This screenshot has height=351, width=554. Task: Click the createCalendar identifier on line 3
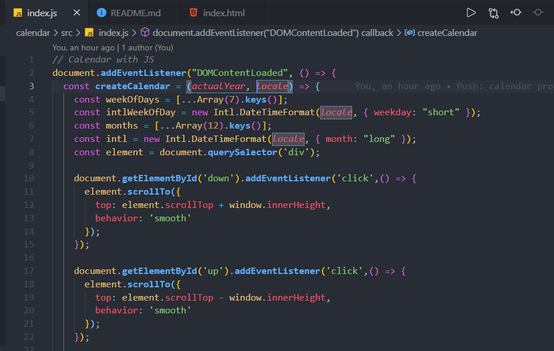[x=132, y=86]
